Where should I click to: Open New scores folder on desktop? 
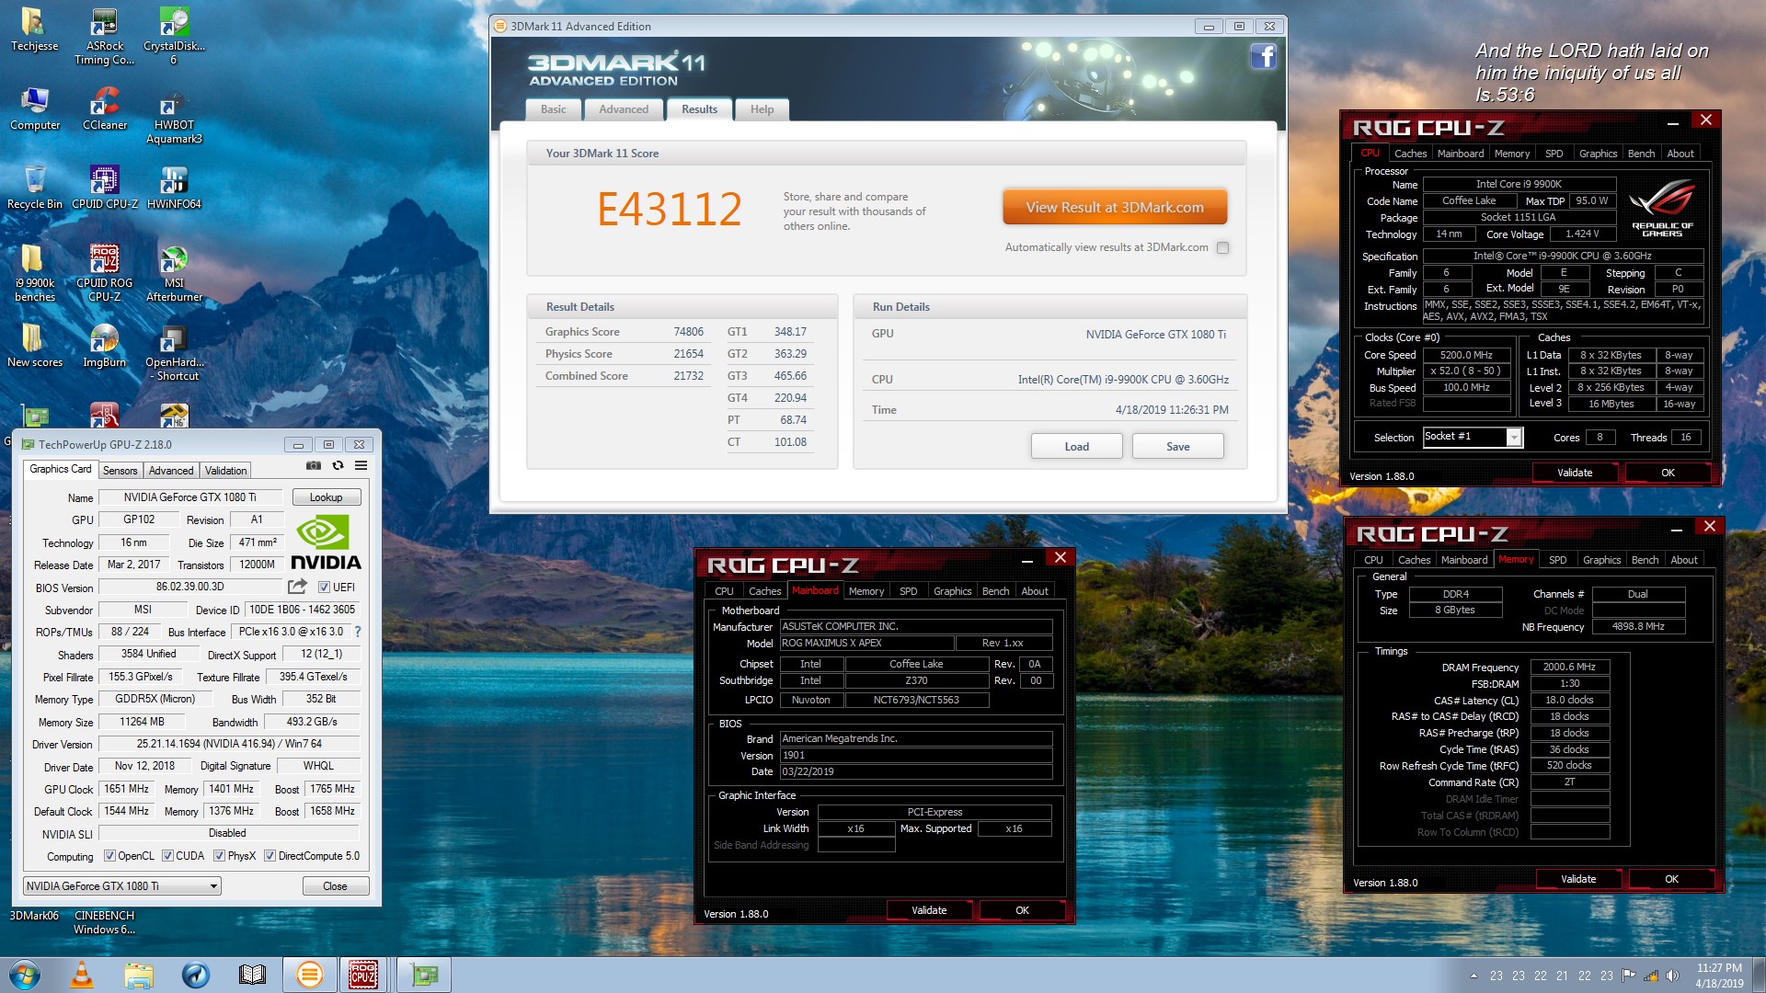[34, 347]
